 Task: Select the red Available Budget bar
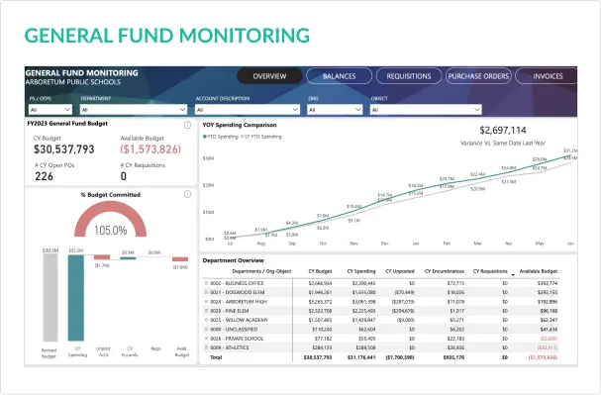180,259
